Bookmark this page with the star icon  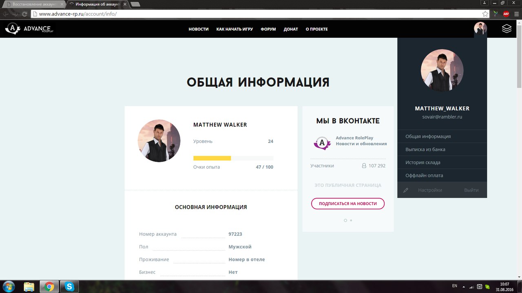(x=485, y=14)
